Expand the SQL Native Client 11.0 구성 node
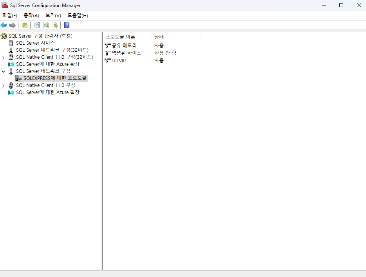Viewport: 366px width, 277px height. tap(3, 86)
